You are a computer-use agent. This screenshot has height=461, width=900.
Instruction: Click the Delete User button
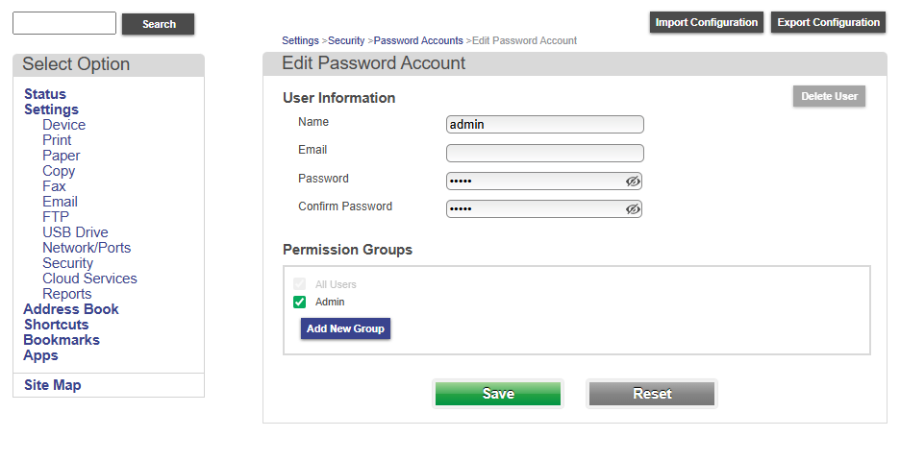[x=829, y=96]
